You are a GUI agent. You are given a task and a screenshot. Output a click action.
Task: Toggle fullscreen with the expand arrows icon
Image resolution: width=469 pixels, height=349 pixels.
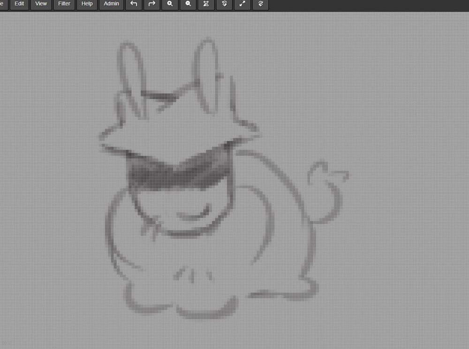tap(242, 4)
